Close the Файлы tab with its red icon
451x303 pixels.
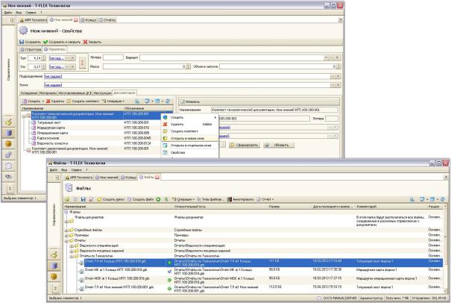tap(157, 178)
